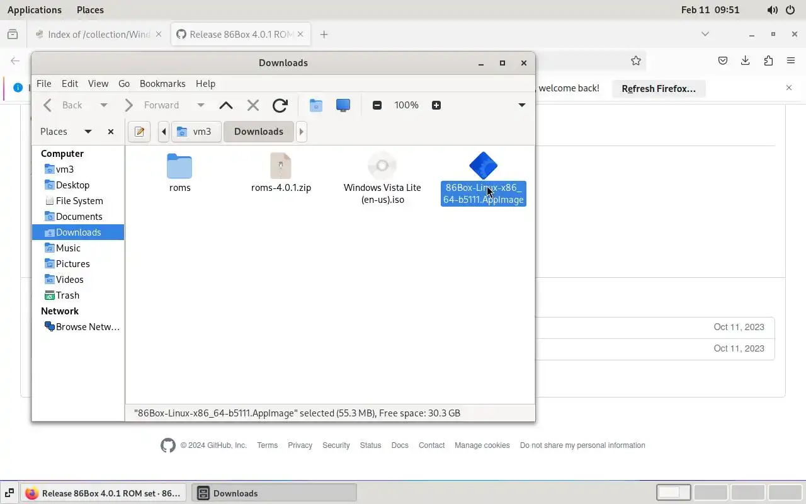Toggle the location text entry mode

point(139,132)
